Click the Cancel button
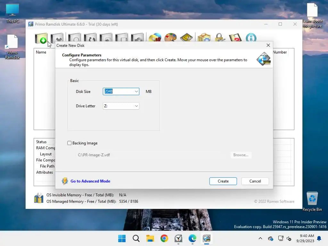Viewport: 328px width, 246px height. (255, 181)
